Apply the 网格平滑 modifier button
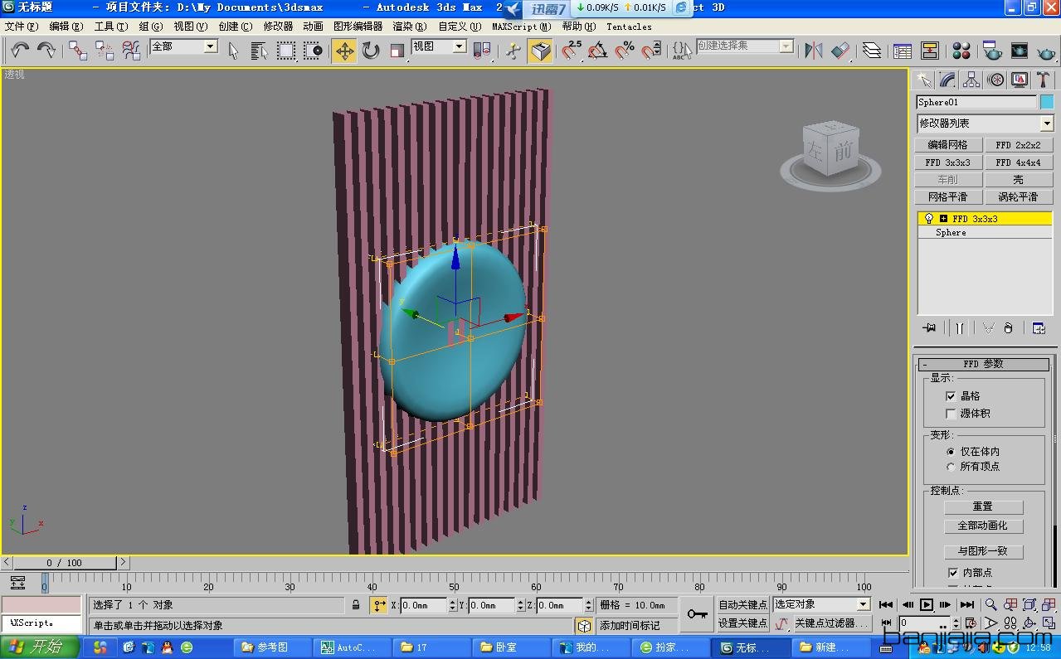Screen dimensions: 1061x659 (947, 197)
